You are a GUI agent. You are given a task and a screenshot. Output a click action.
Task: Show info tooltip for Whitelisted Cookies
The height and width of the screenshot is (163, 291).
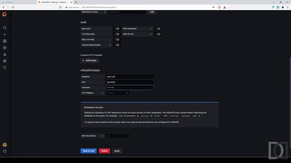(105, 12)
